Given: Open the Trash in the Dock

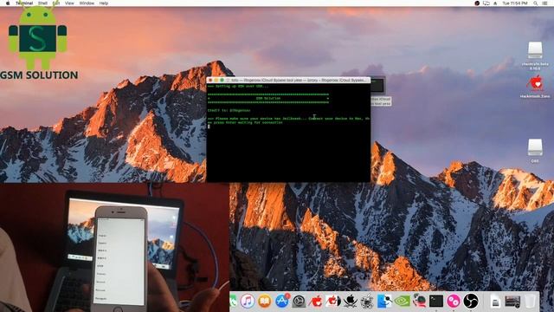Looking at the screenshot, I should coord(530,302).
